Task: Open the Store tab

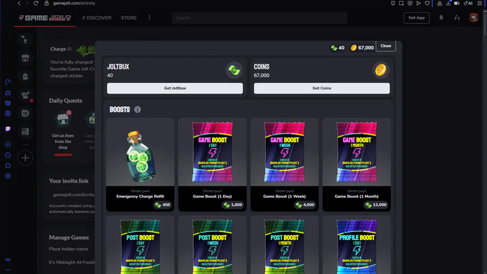Action: click(x=129, y=18)
